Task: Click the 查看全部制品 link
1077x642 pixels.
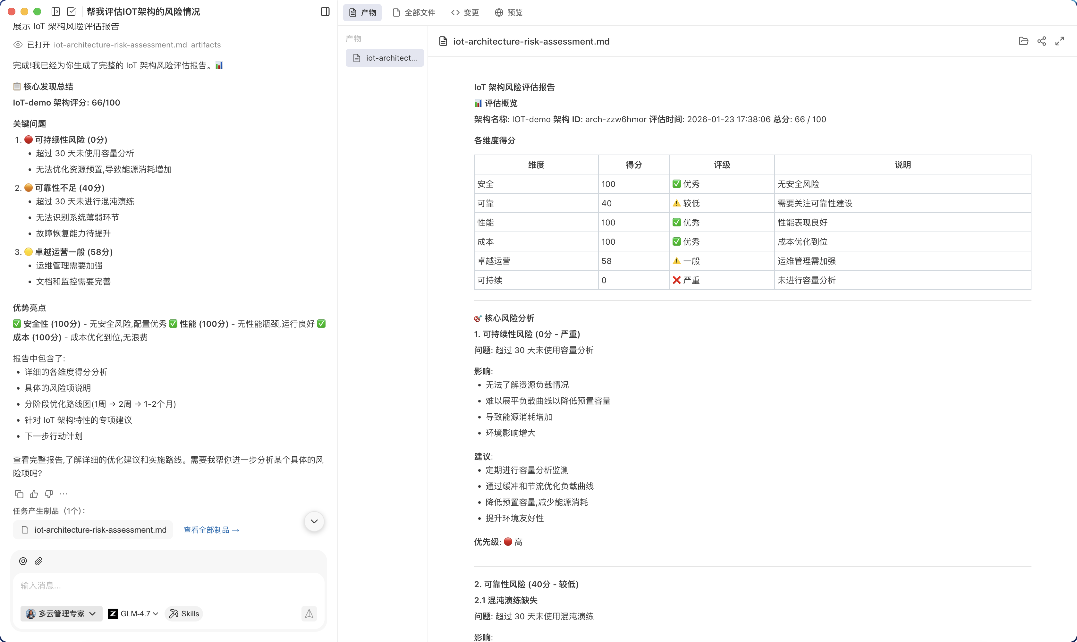Action: (211, 530)
